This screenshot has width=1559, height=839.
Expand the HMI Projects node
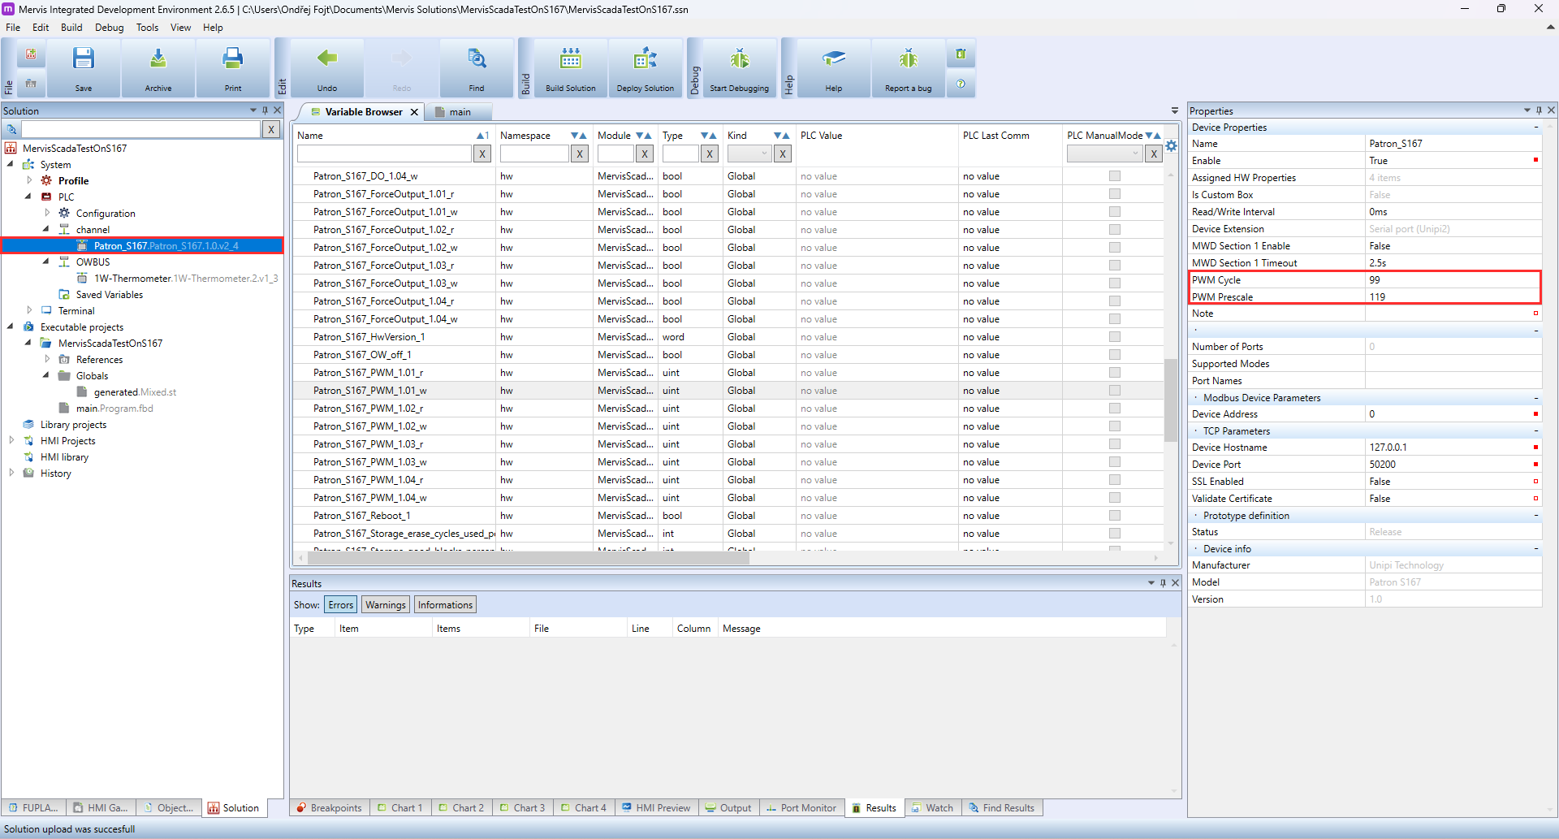coord(11,441)
